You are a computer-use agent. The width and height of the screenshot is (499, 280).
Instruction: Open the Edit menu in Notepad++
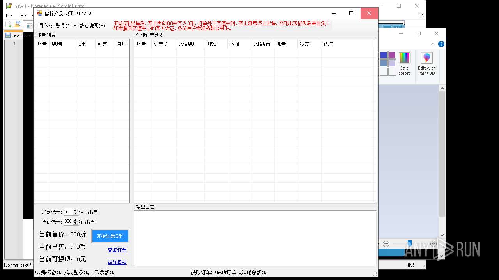[x=22, y=16]
